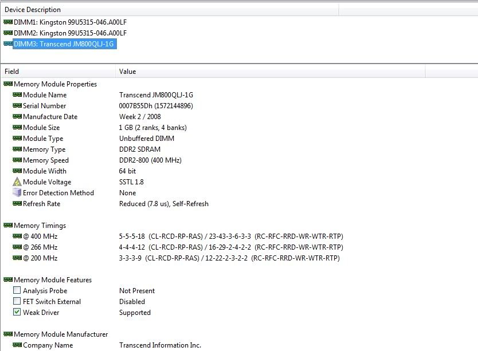This screenshot has width=478, height=351.
Task: Click the Reduced (7.8 us), Self-Refresh value
Action: pos(164,204)
